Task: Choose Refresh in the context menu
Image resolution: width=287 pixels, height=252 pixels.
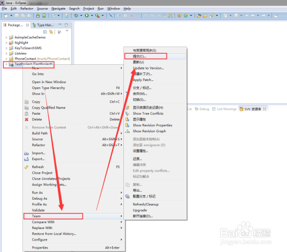Action: 74,167
